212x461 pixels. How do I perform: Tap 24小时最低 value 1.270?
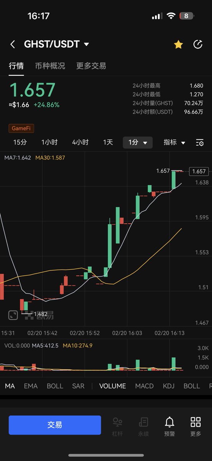pos(196,95)
